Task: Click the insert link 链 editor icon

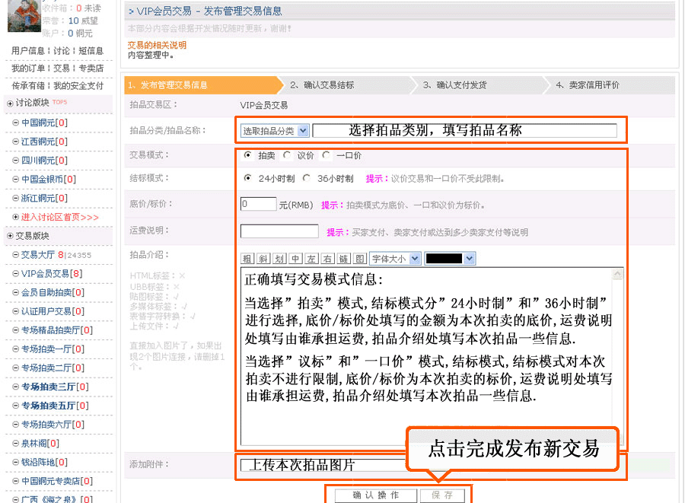Action: [344, 259]
